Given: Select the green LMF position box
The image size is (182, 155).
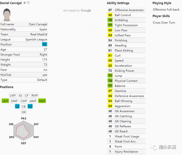Looking at the screenshot, I should coord(5,101).
